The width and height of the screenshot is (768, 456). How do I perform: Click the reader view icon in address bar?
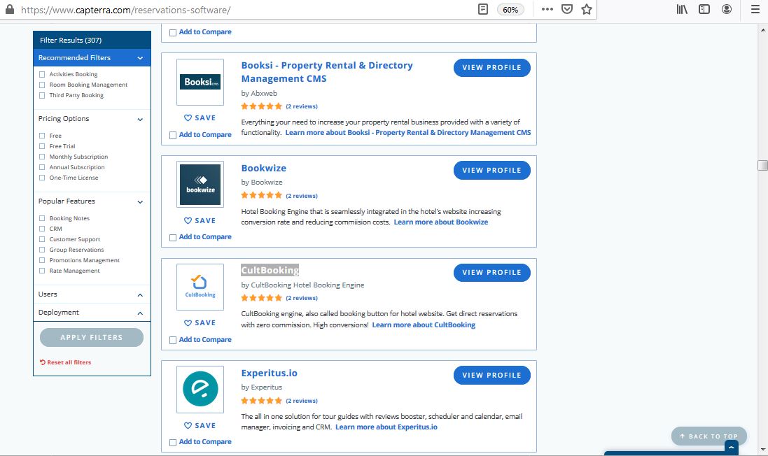(x=482, y=10)
